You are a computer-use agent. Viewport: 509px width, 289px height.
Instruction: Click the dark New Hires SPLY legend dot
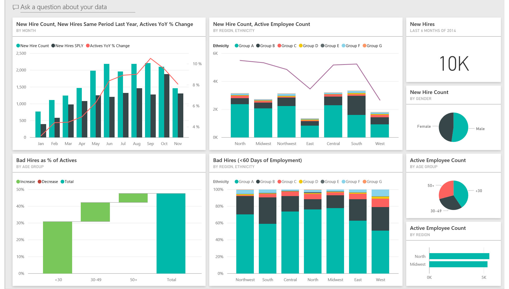pos(53,46)
